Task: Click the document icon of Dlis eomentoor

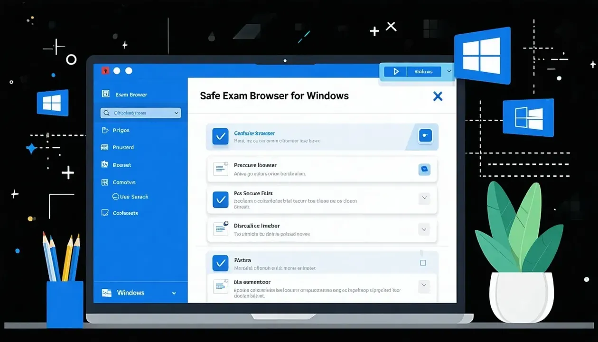Action: pyautogui.click(x=221, y=286)
